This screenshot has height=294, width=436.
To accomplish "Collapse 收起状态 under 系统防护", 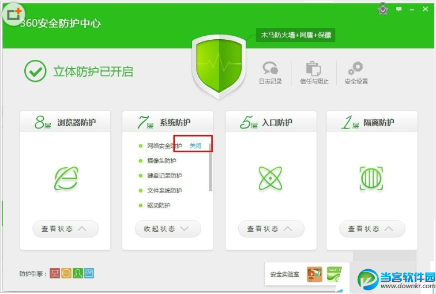I will tap(168, 229).
